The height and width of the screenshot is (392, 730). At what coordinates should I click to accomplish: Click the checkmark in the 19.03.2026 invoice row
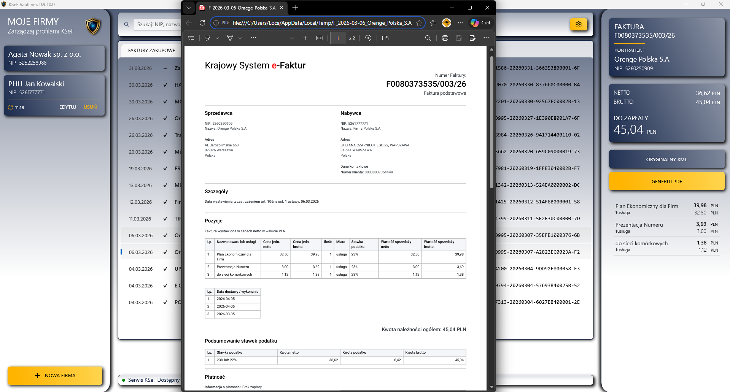pyautogui.click(x=165, y=168)
